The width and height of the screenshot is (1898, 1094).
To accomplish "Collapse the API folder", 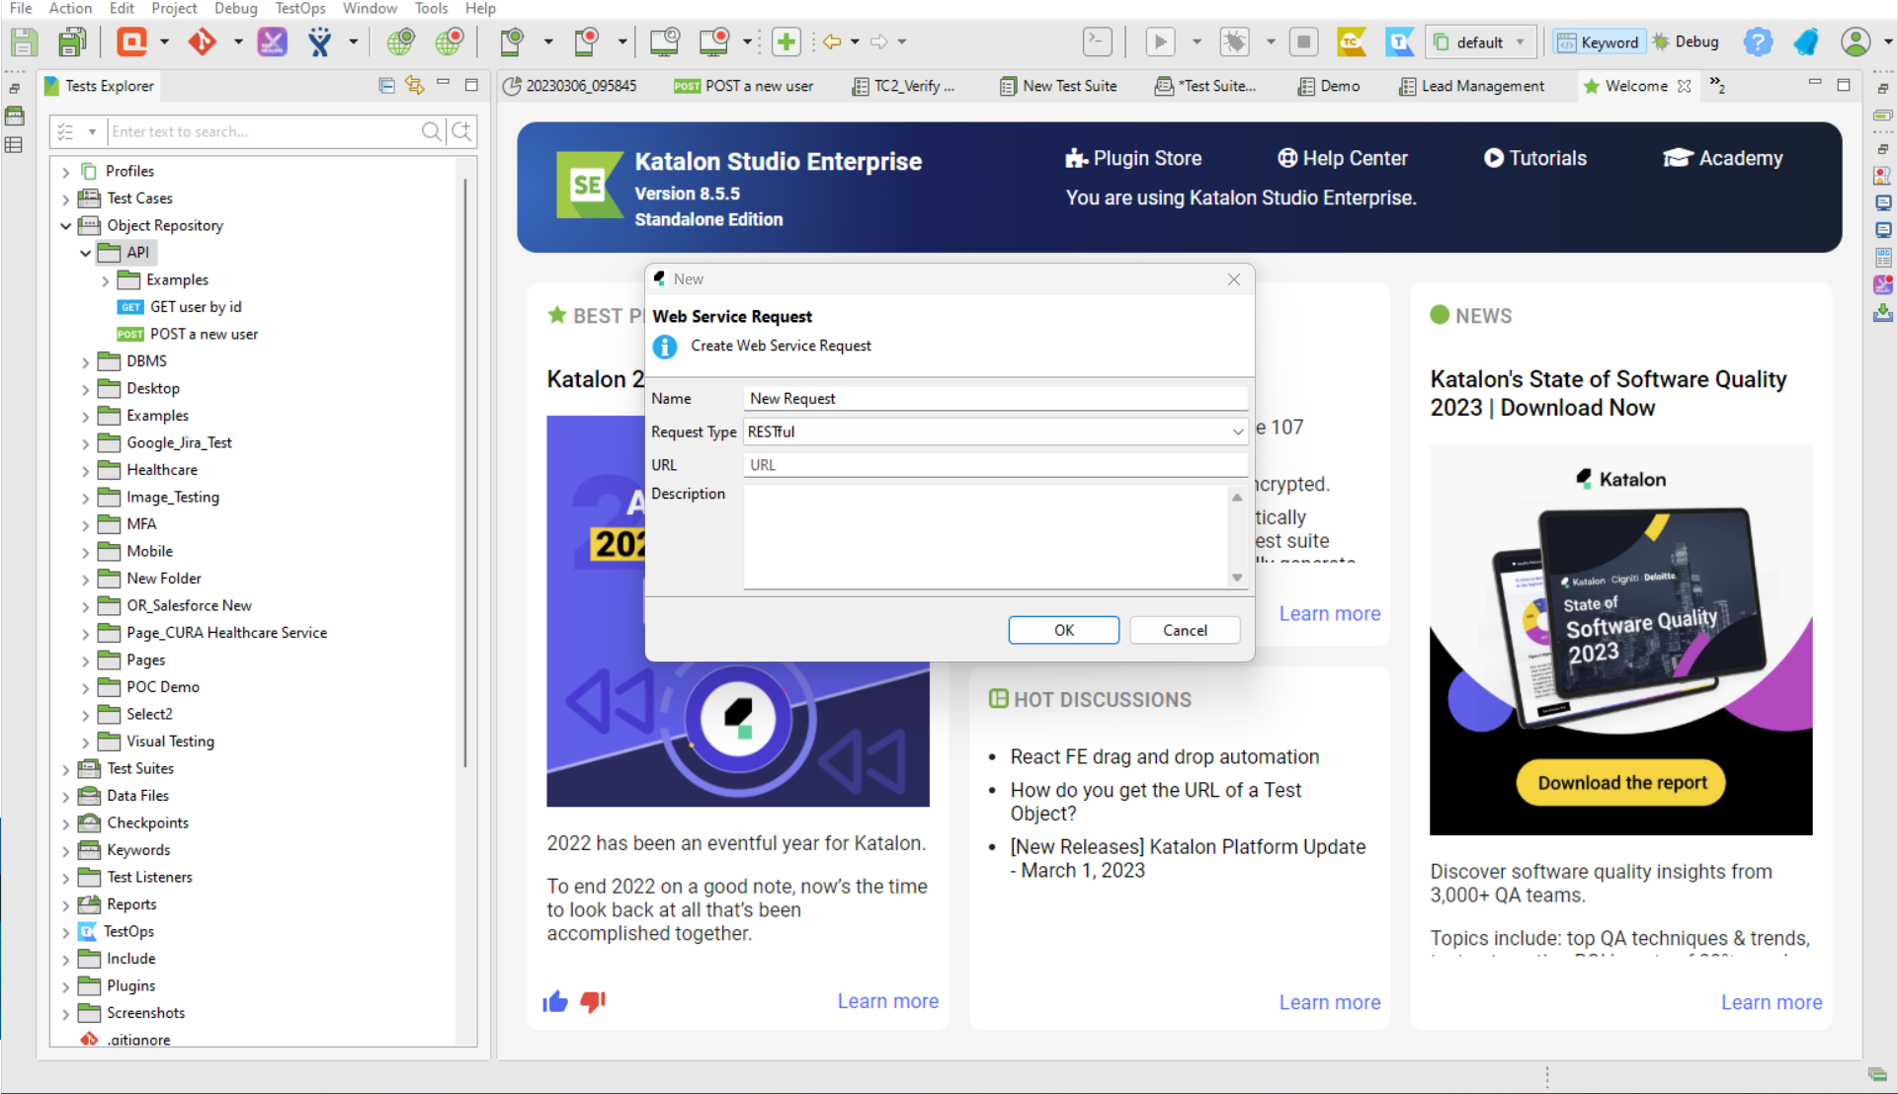I will [x=86, y=253].
